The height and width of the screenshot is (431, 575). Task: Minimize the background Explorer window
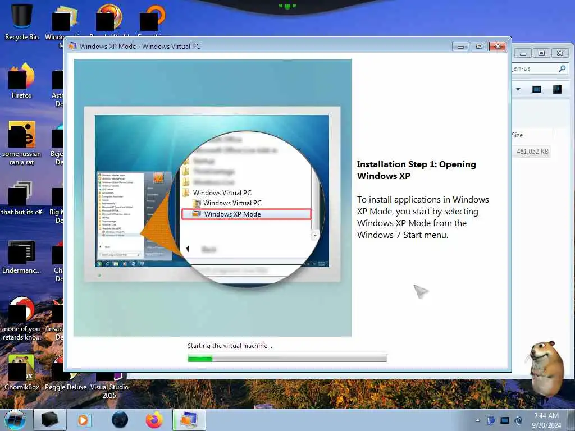tap(523, 53)
